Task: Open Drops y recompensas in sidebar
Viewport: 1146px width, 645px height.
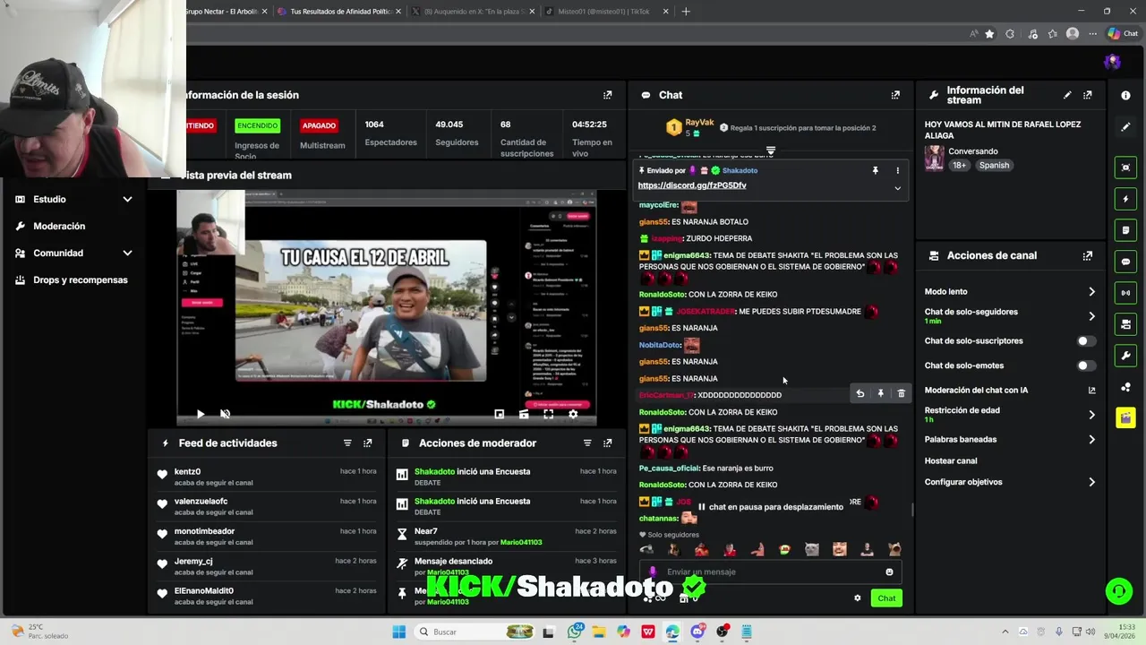Action: coord(81,279)
